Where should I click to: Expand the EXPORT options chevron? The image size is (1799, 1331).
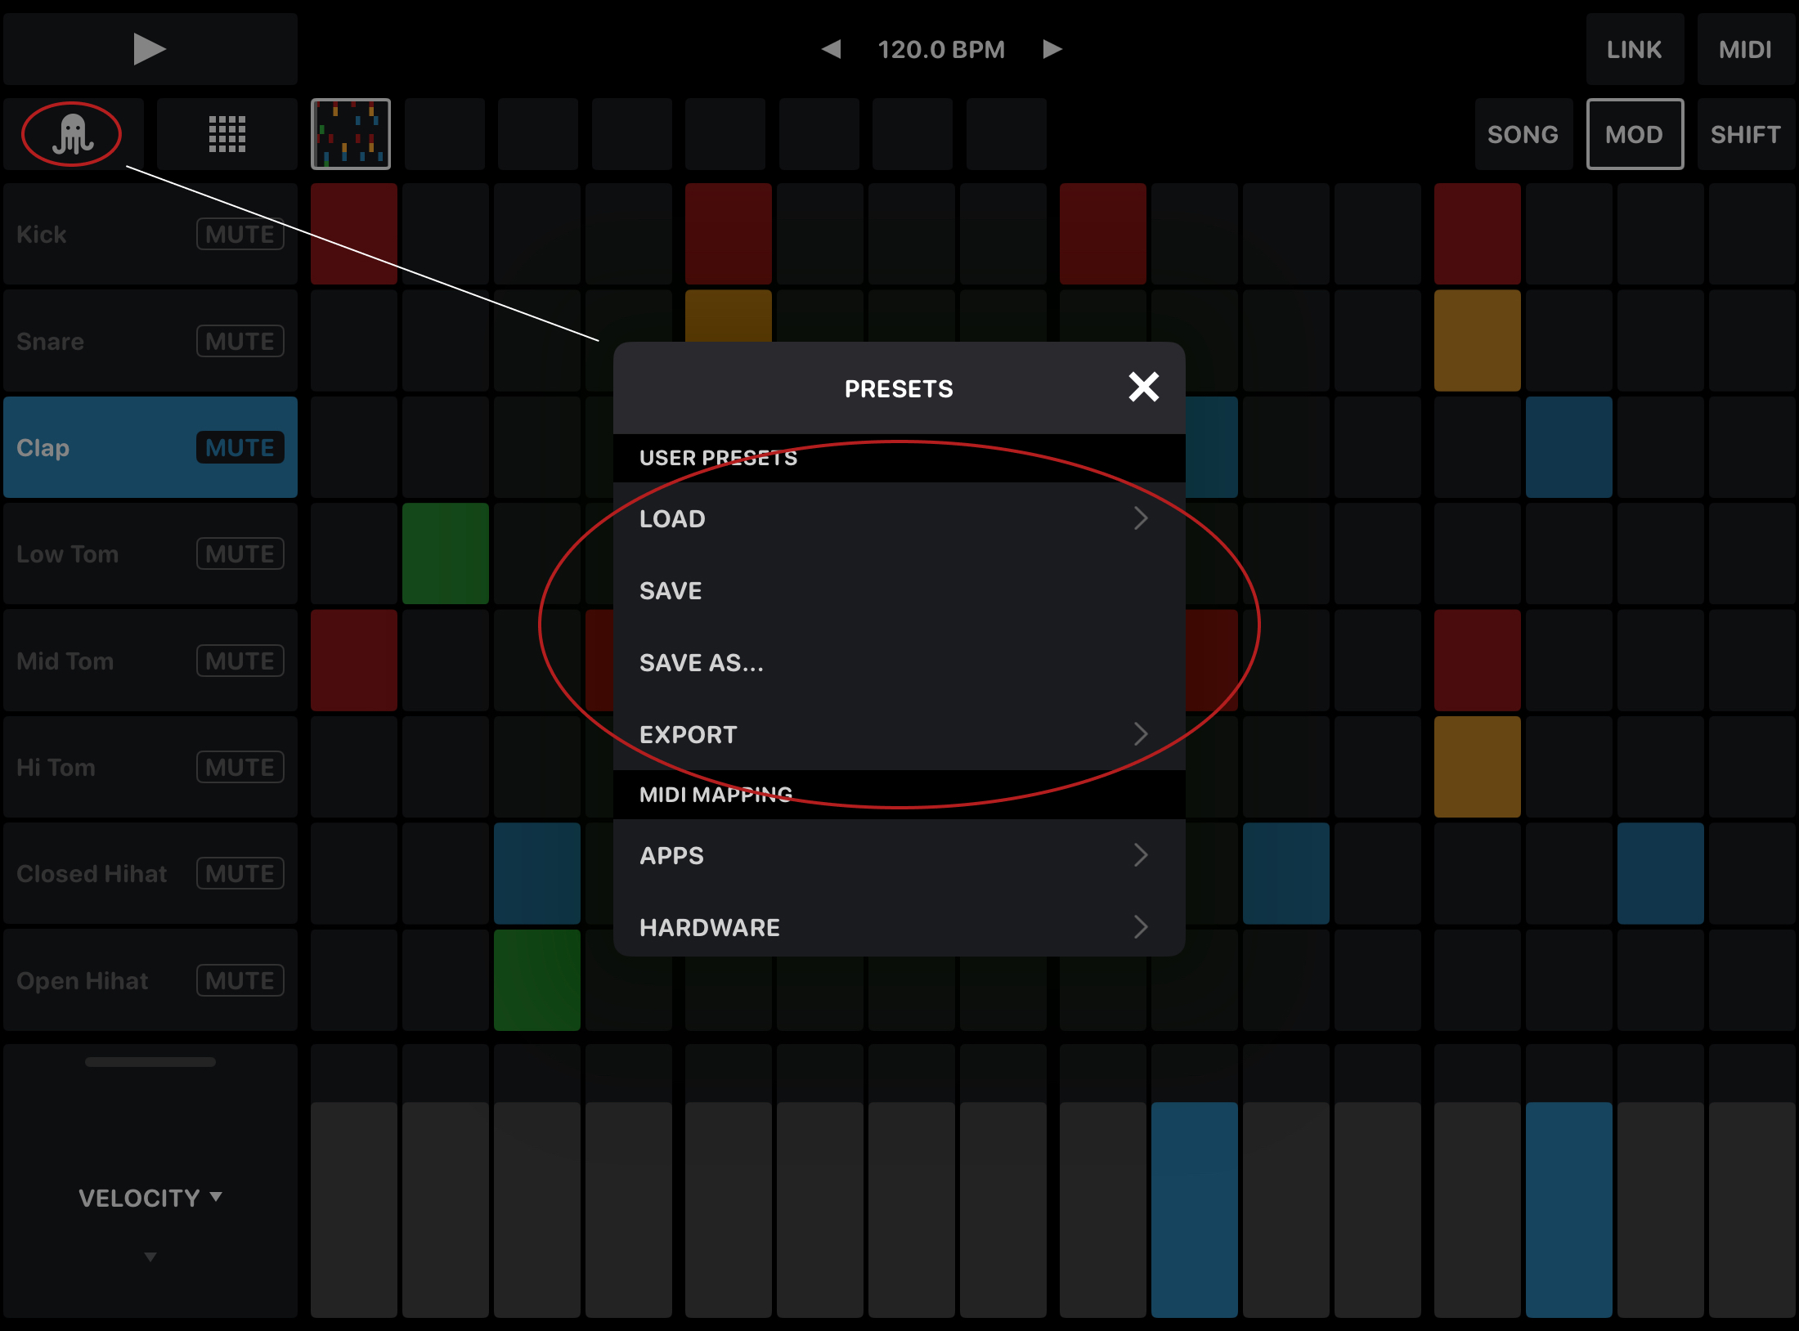1142,734
